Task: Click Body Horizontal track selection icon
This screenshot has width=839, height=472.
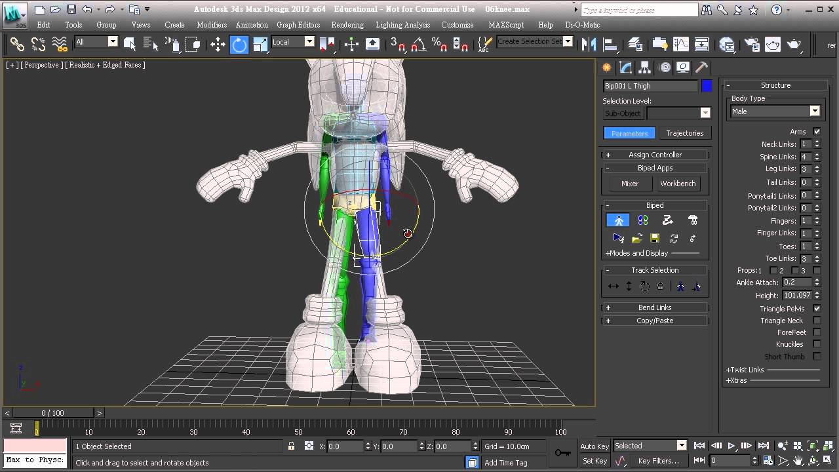Action: click(x=614, y=286)
